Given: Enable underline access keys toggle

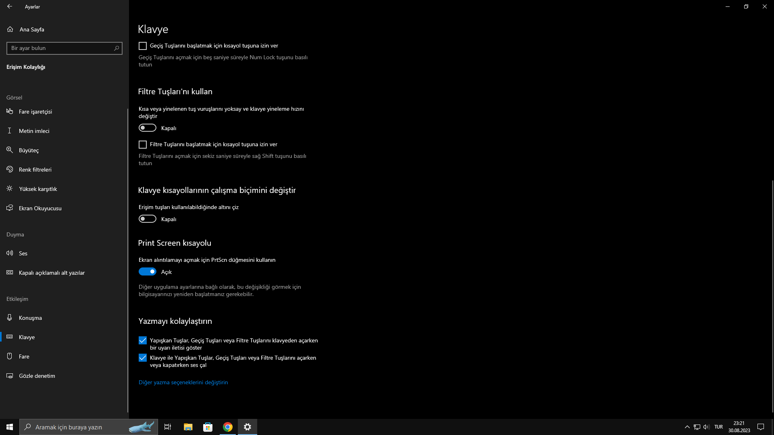Looking at the screenshot, I should coord(148,219).
